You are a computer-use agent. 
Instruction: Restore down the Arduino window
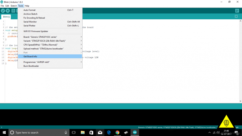(229, 2)
